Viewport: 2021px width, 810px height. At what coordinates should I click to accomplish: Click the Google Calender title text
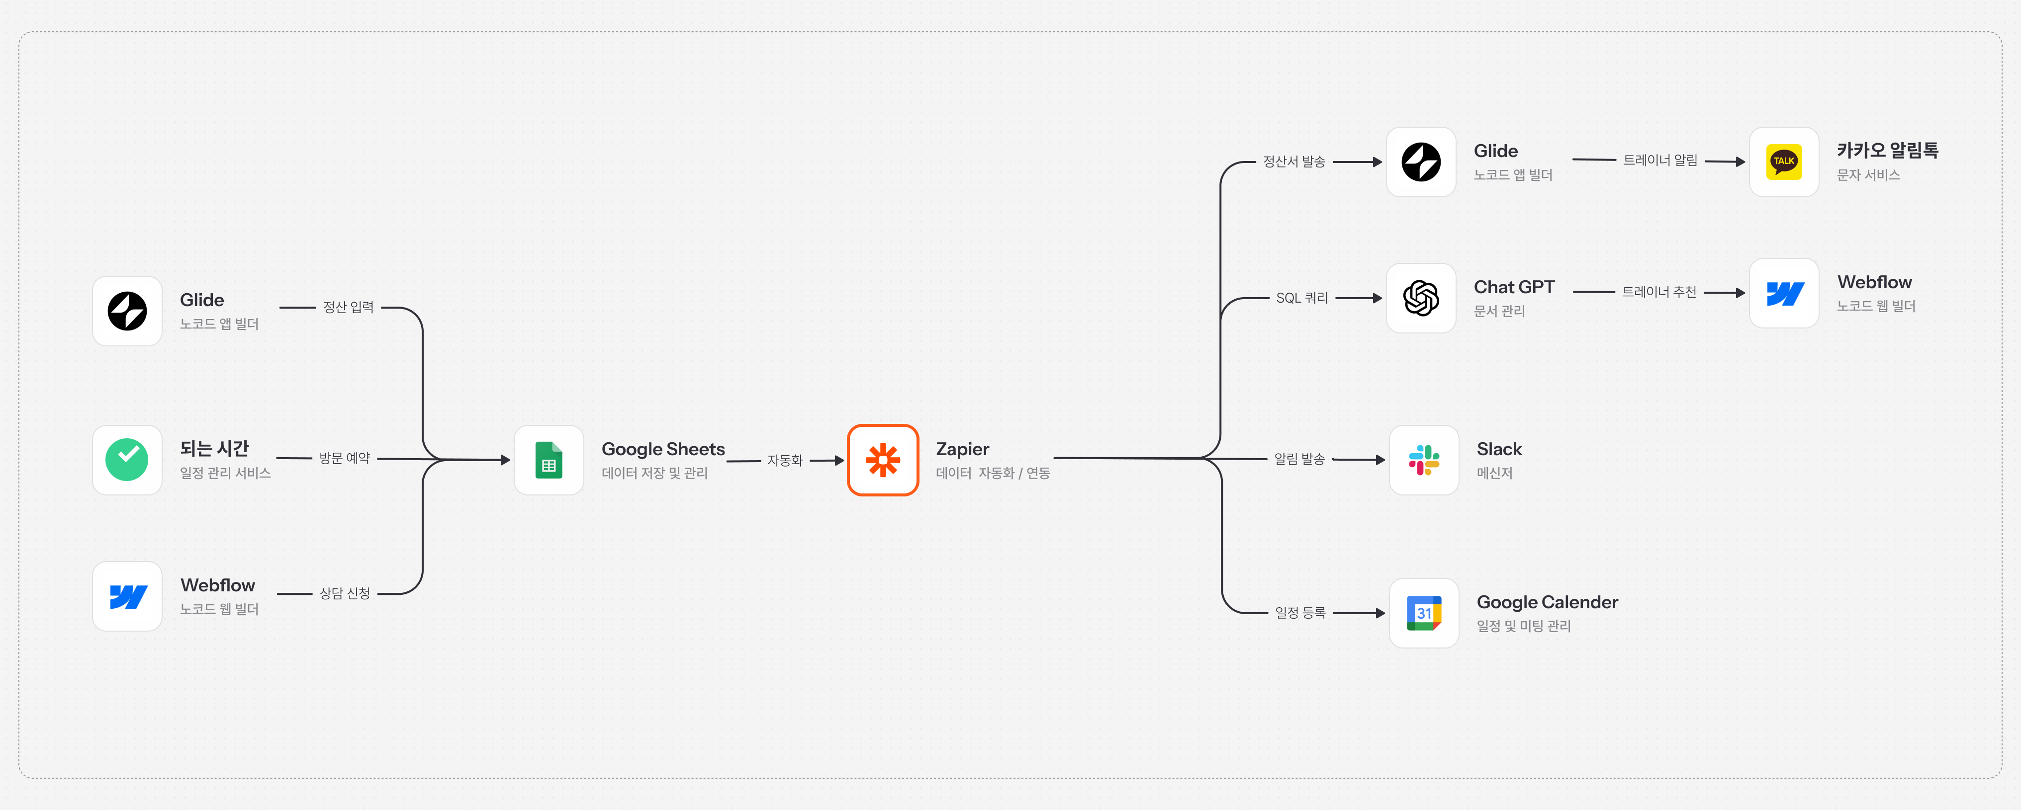click(1547, 602)
